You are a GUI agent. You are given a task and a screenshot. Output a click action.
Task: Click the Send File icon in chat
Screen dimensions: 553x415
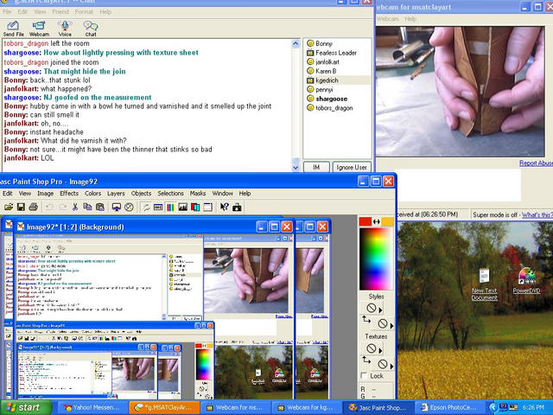tap(13, 29)
